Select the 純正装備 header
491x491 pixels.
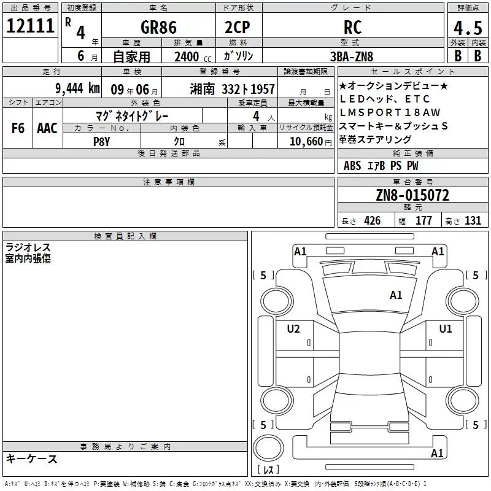(412, 153)
